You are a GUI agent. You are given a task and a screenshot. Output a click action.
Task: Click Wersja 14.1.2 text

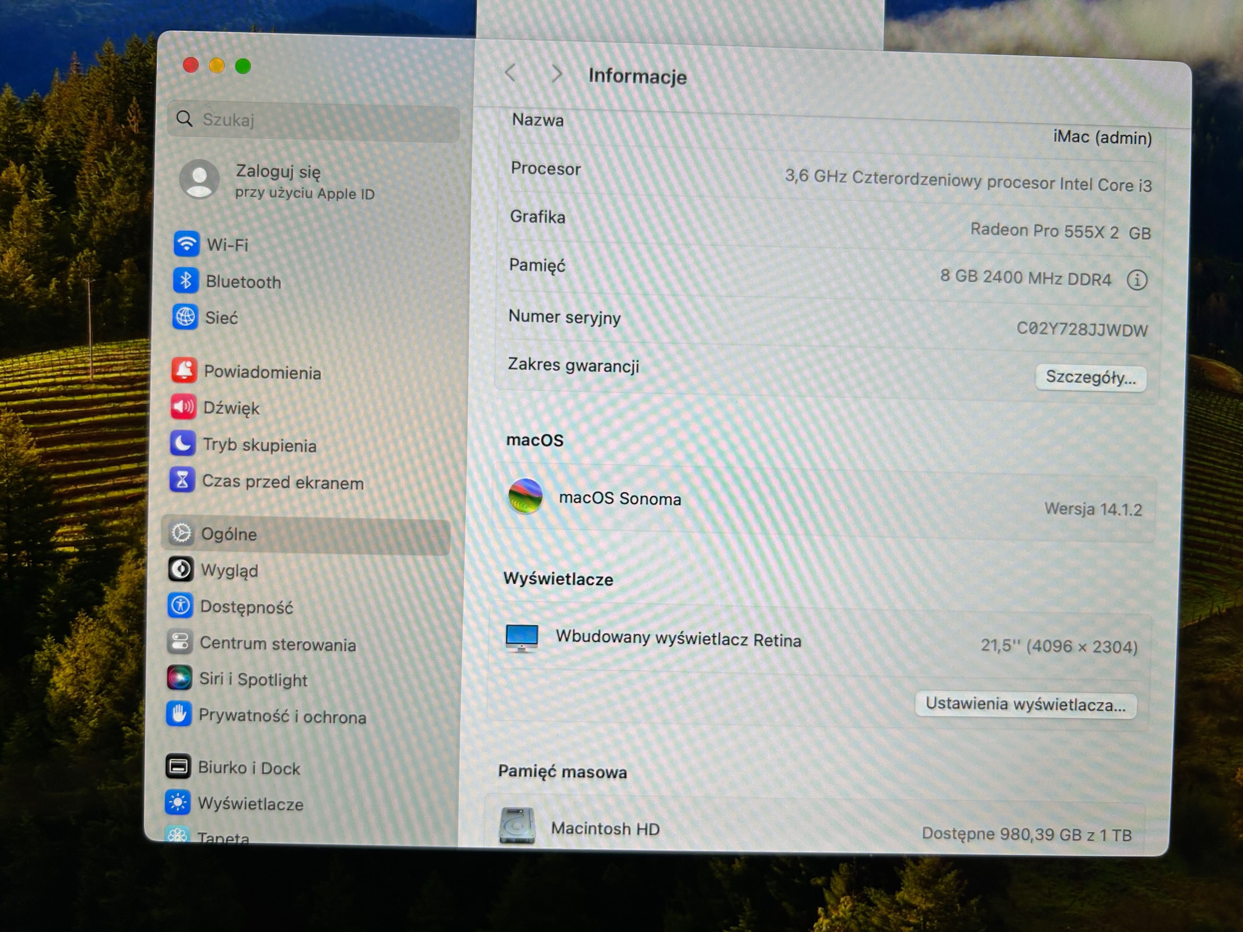[1093, 509]
